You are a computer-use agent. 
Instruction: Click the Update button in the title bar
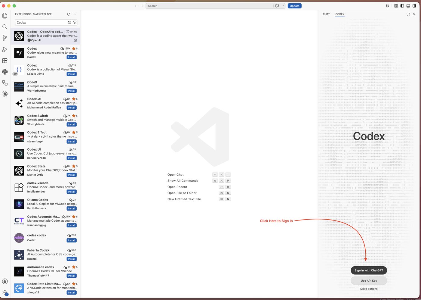click(294, 6)
